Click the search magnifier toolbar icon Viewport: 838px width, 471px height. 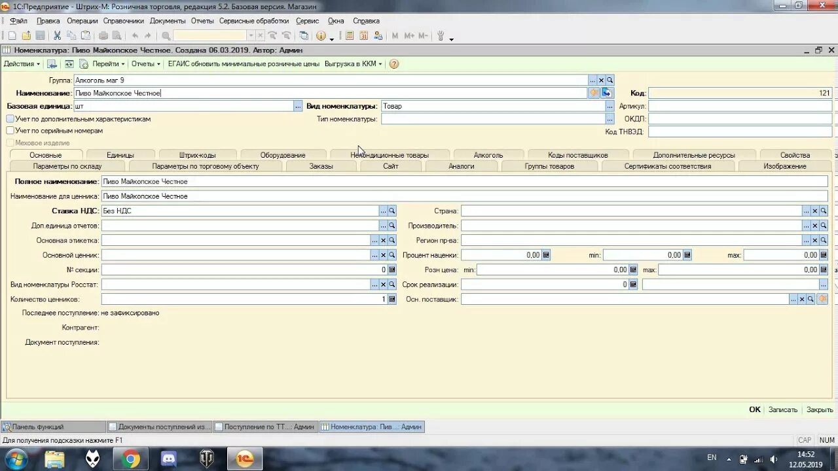(x=166, y=35)
